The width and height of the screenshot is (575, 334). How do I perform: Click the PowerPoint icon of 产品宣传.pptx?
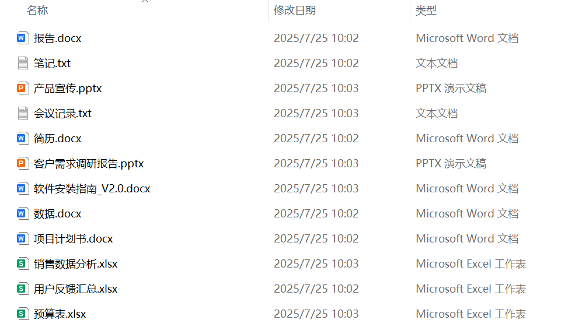coord(23,89)
